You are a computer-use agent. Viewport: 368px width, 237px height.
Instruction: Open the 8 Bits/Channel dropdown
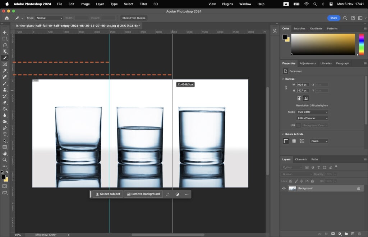pyautogui.click(x=312, y=118)
